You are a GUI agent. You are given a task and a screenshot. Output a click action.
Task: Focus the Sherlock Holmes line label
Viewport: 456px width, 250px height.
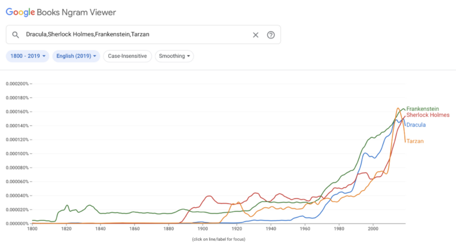point(428,115)
